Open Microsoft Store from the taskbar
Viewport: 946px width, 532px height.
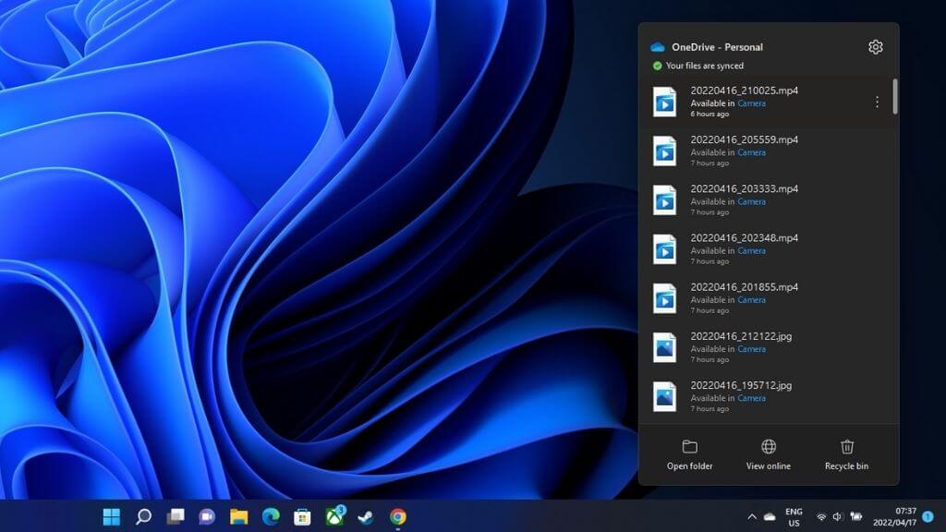click(x=301, y=517)
